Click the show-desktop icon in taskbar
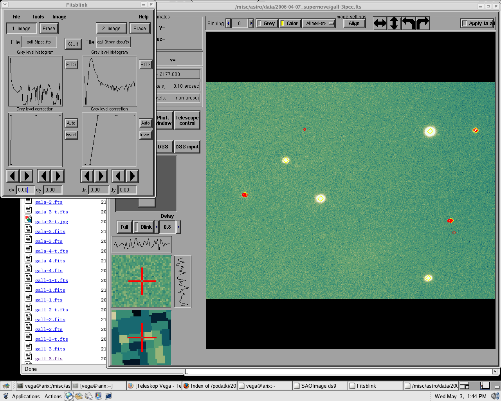The image size is (501, 401). coord(6,386)
